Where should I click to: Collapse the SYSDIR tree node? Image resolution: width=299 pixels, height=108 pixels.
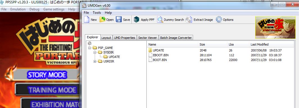95,53
